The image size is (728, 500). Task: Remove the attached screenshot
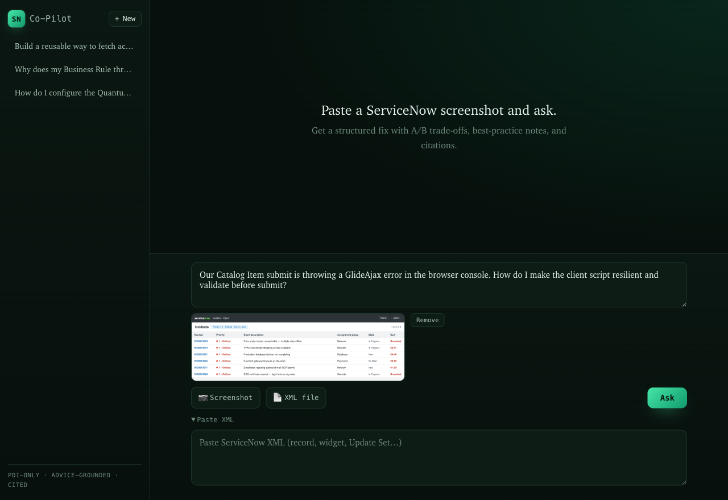coord(428,320)
